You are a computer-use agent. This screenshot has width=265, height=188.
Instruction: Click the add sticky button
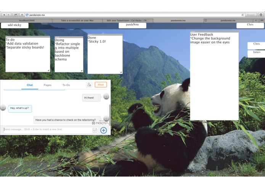(15, 25)
